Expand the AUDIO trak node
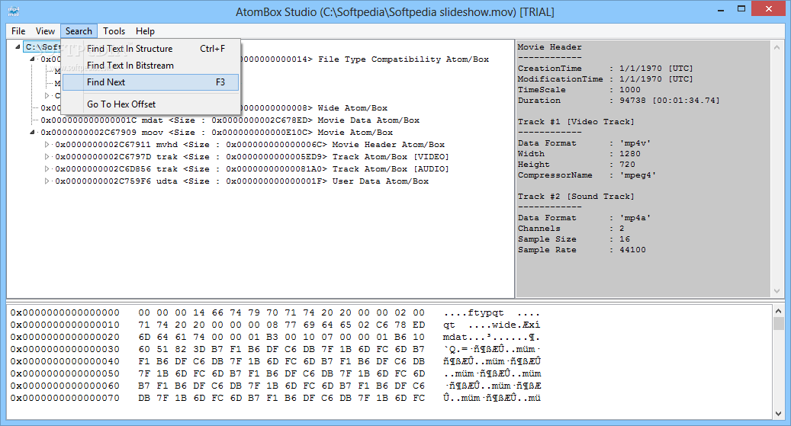 point(47,169)
